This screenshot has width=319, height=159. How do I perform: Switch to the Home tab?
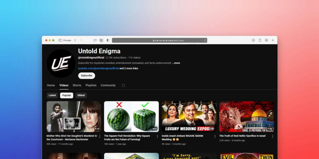[x=51, y=85]
